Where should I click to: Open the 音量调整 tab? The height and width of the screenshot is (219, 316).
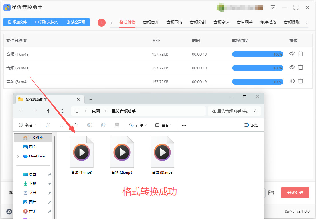(245, 22)
